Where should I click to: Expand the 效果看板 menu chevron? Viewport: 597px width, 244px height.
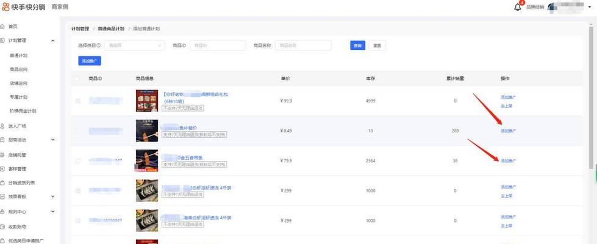click(52, 196)
